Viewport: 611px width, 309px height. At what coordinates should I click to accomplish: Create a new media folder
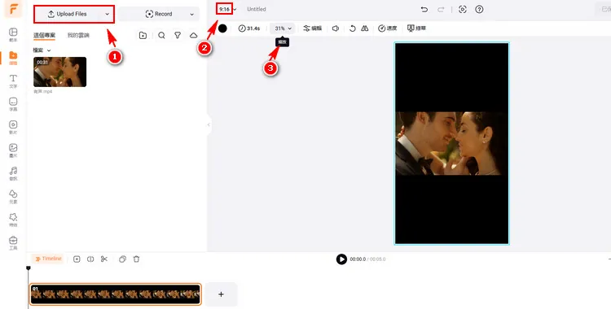[143, 36]
